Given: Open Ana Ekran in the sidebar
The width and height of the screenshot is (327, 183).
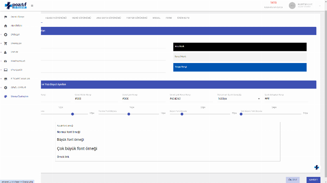Looking at the screenshot, I should [x=16, y=26].
